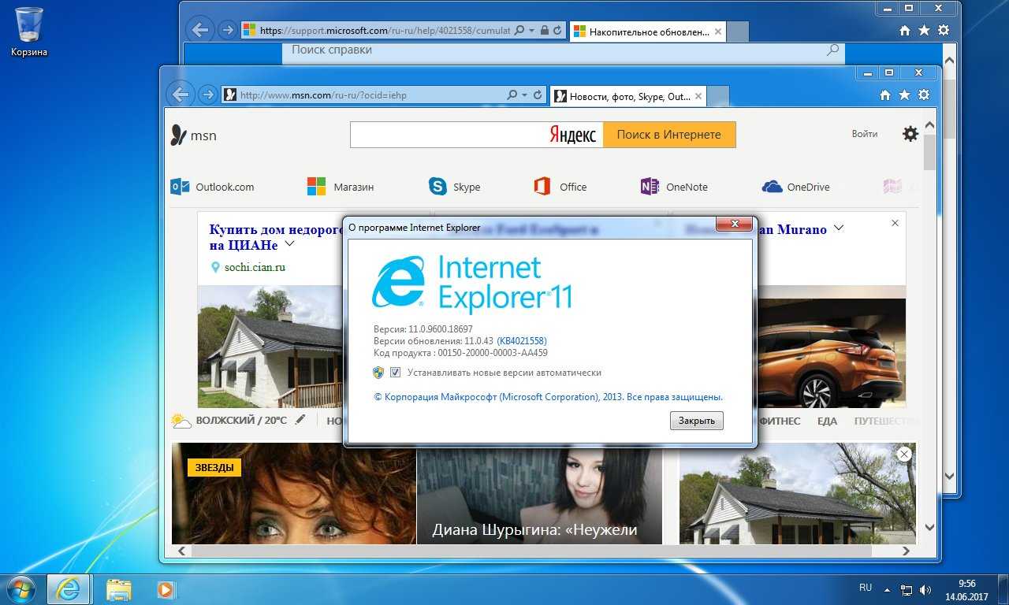1009x605 pixels.
Task: Open the Магазин store shortcut
Action: [x=340, y=187]
